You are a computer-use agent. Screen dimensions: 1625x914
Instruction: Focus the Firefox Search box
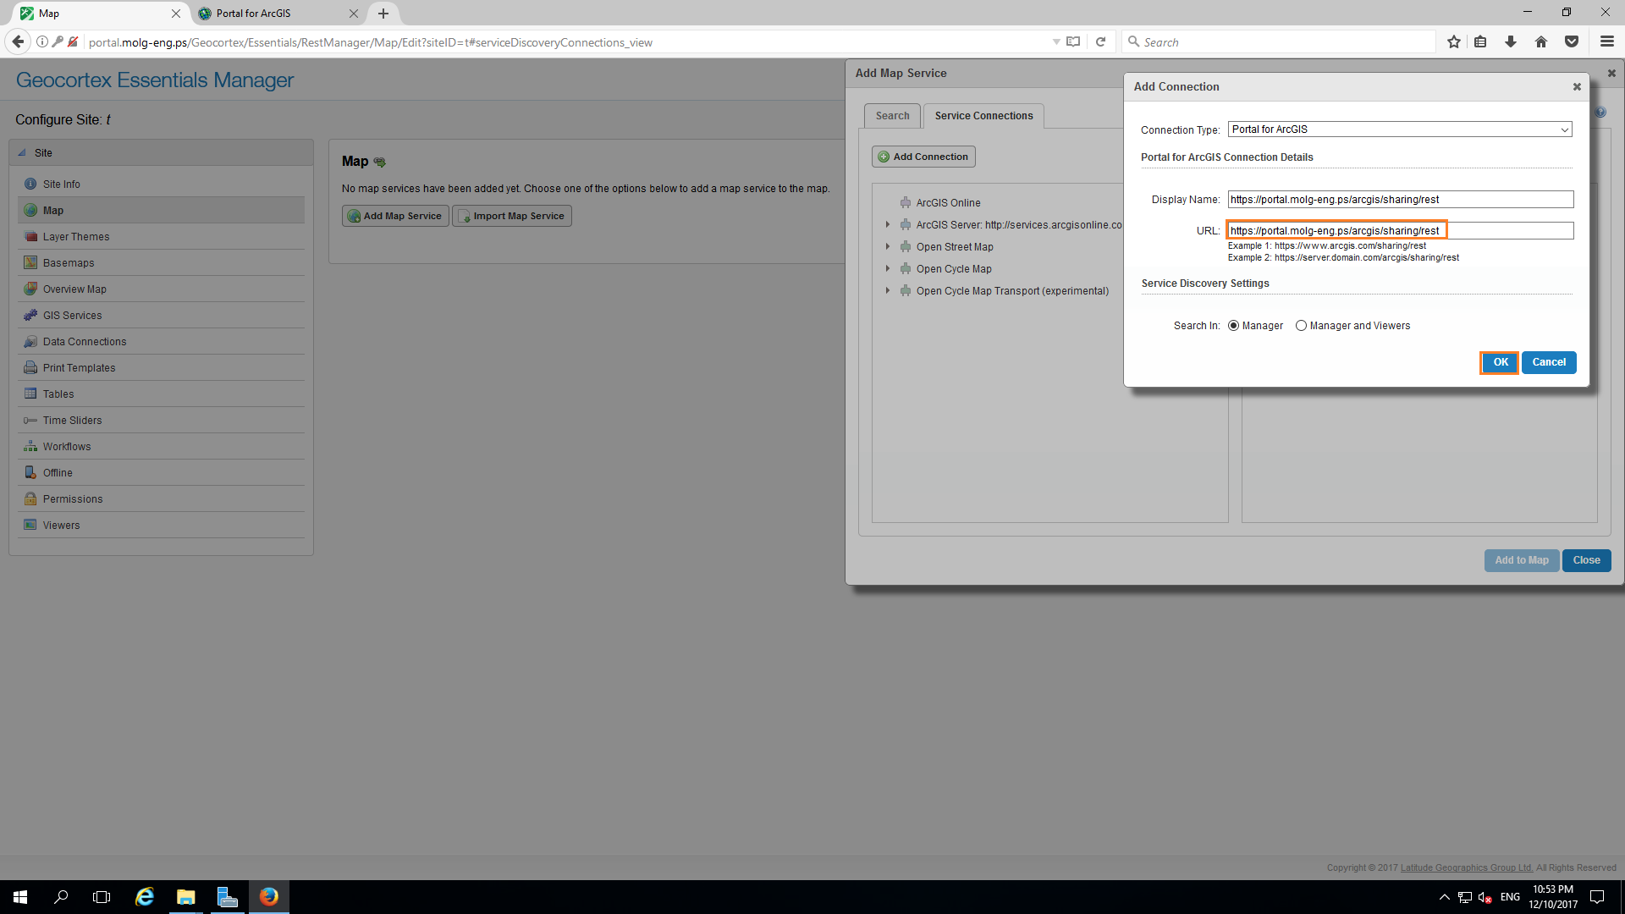tap(1278, 42)
